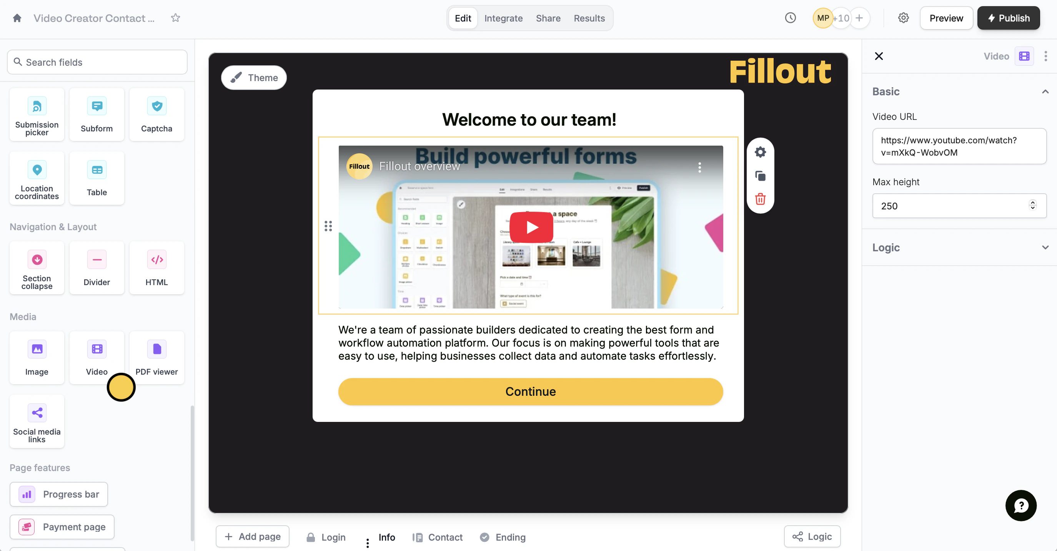Add a PDF viewer field
This screenshot has height=551, width=1057.
pyautogui.click(x=156, y=358)
